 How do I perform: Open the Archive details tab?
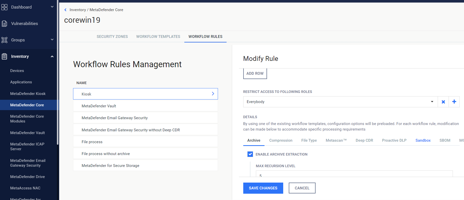click(x=254, y=140)
